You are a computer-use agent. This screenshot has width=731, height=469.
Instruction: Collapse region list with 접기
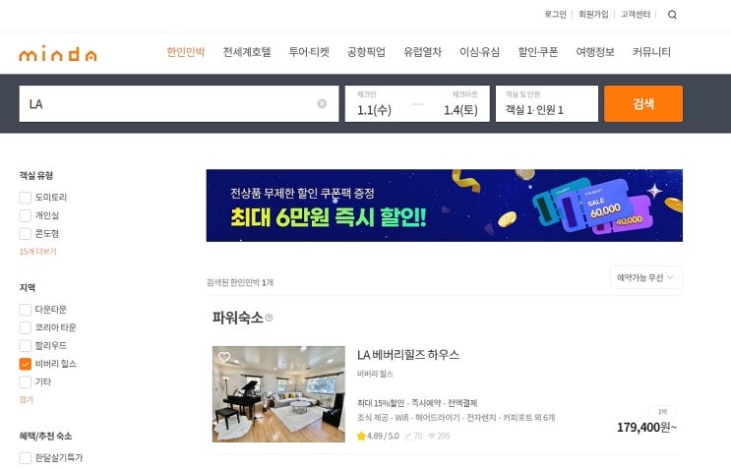point(27,399)
